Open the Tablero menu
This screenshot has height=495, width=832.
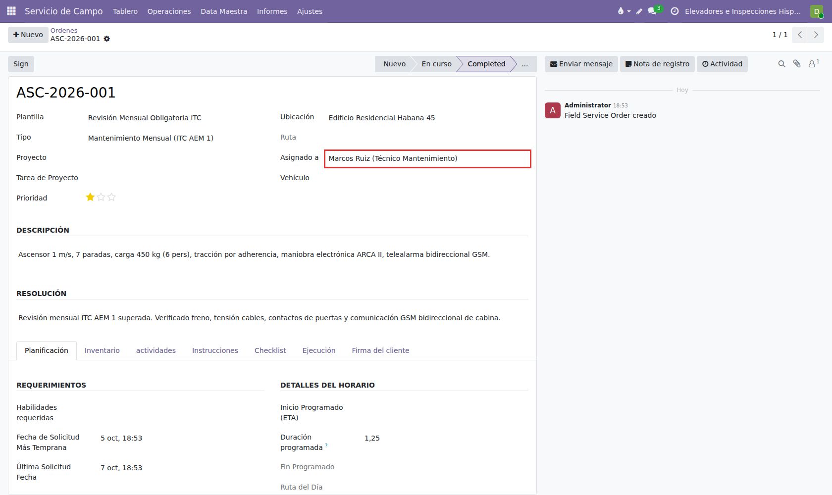[x=125, y=11]
